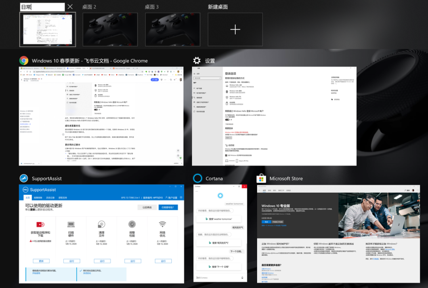Click 运行 button under 扫描硬件
This screenshot has width=428, height=288.
point(71,261)
